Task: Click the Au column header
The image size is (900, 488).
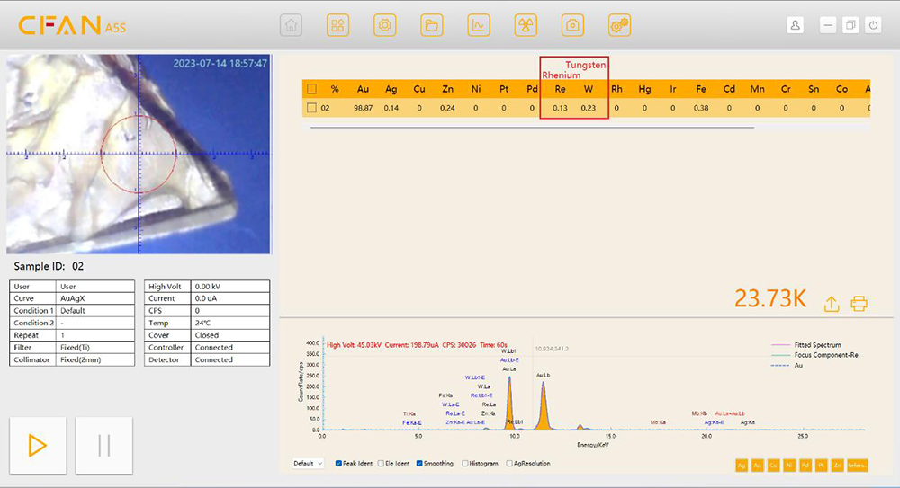Action: (363, 89)
